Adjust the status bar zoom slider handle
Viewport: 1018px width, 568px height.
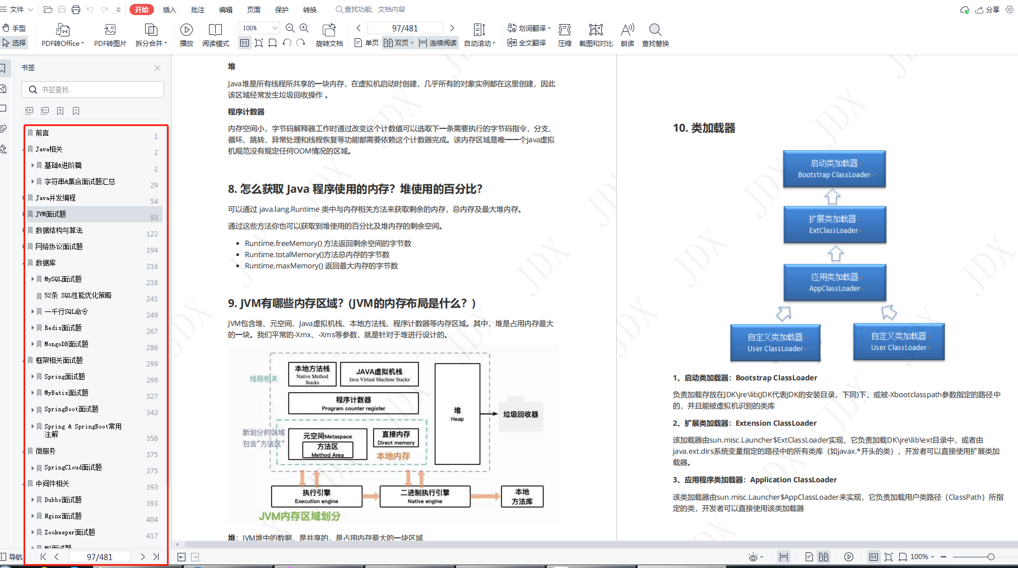[x=991, y=557]
